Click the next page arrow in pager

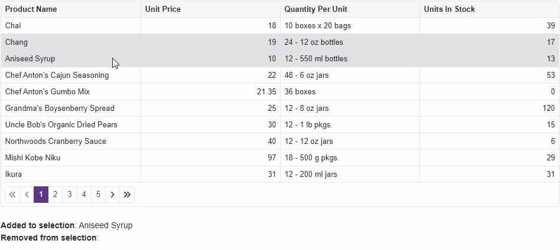(112, 195)
